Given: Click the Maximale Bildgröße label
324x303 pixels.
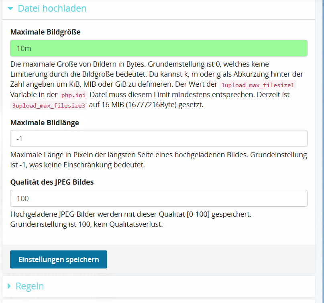Looking at the screenshot, I should coord(45,32).
